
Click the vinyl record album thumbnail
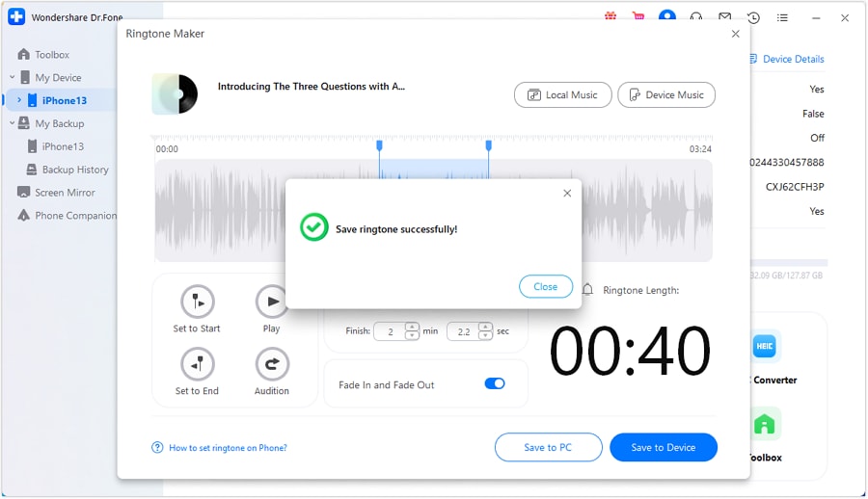pos(175,94)
